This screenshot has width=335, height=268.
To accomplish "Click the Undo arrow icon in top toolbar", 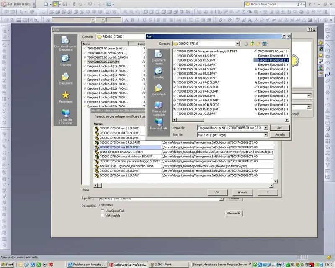I will coord(90,4).
